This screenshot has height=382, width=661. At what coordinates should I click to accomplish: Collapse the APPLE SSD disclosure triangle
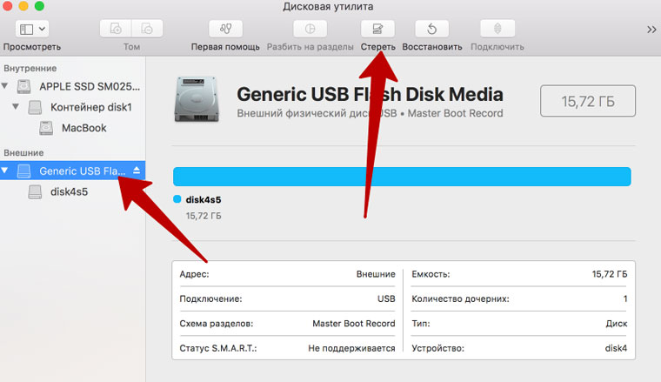point(8,87)
